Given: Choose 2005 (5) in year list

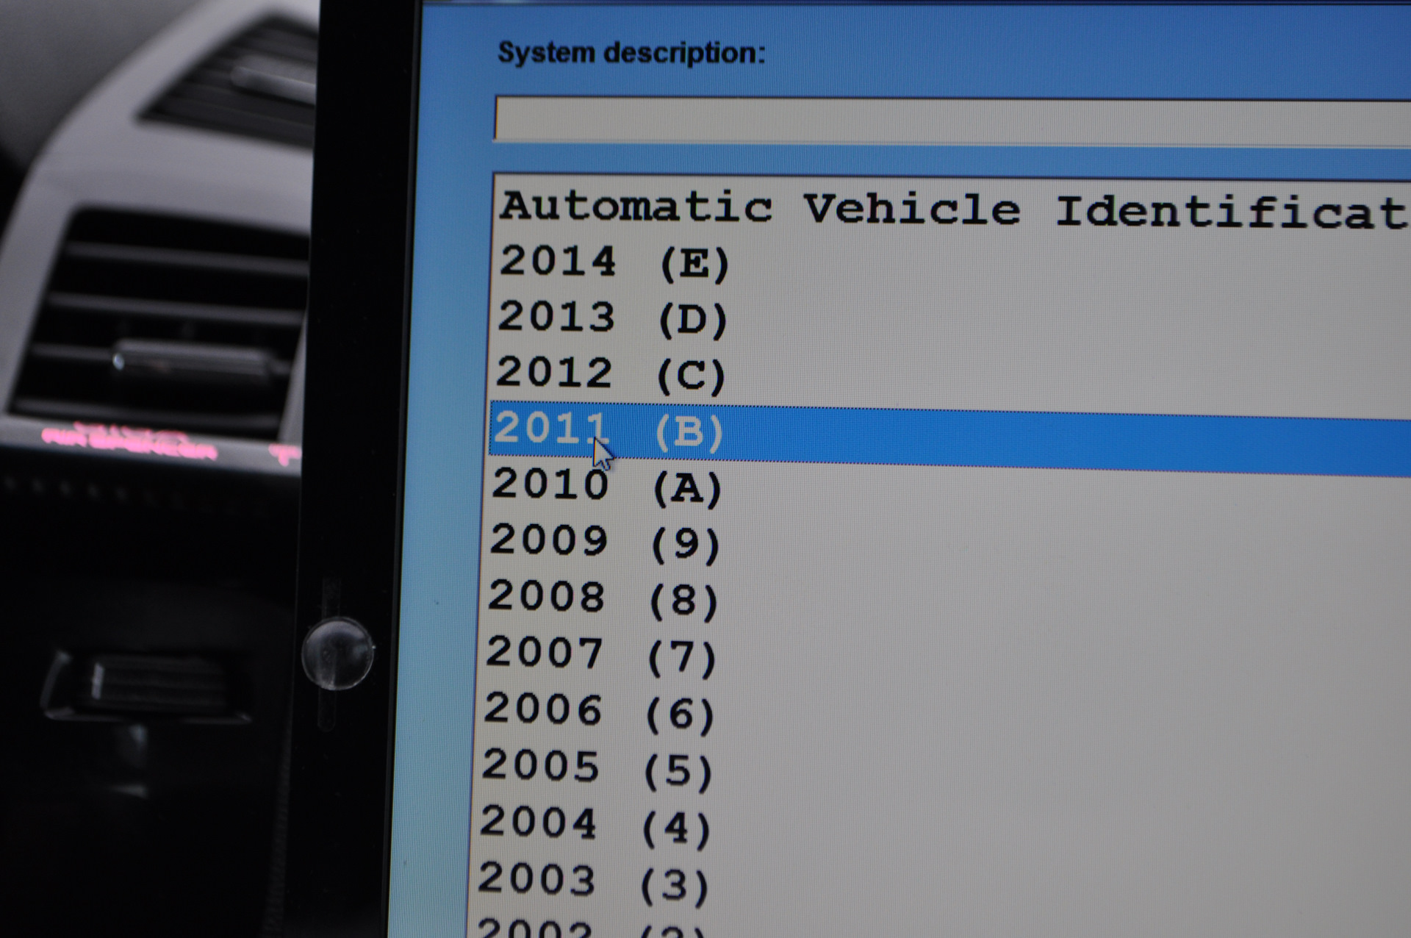Looking at the screenshot, I should (597, 768).
